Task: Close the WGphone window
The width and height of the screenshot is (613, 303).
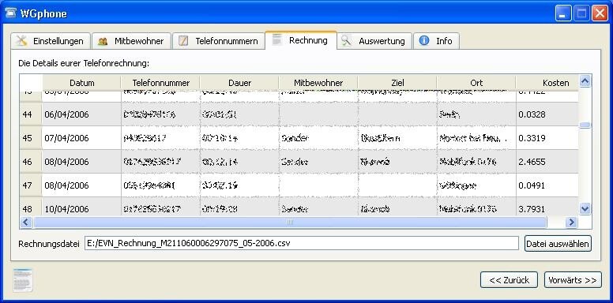Action: coord(600,13)
